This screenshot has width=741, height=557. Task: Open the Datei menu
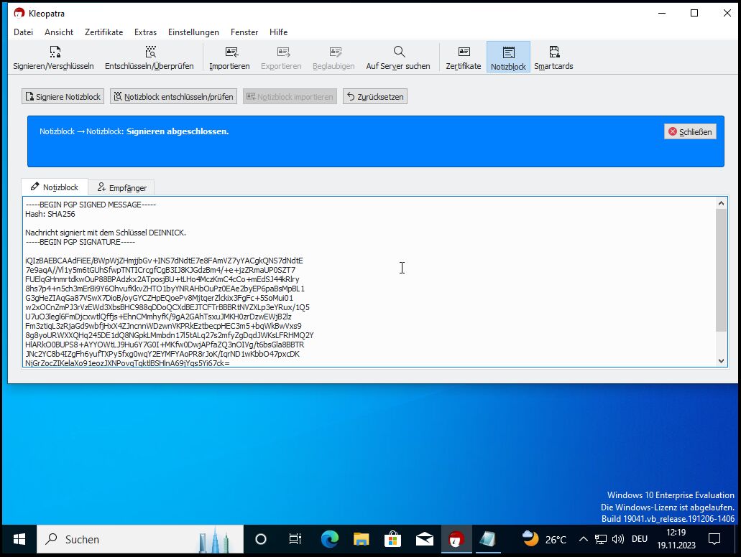coord(24,32)
